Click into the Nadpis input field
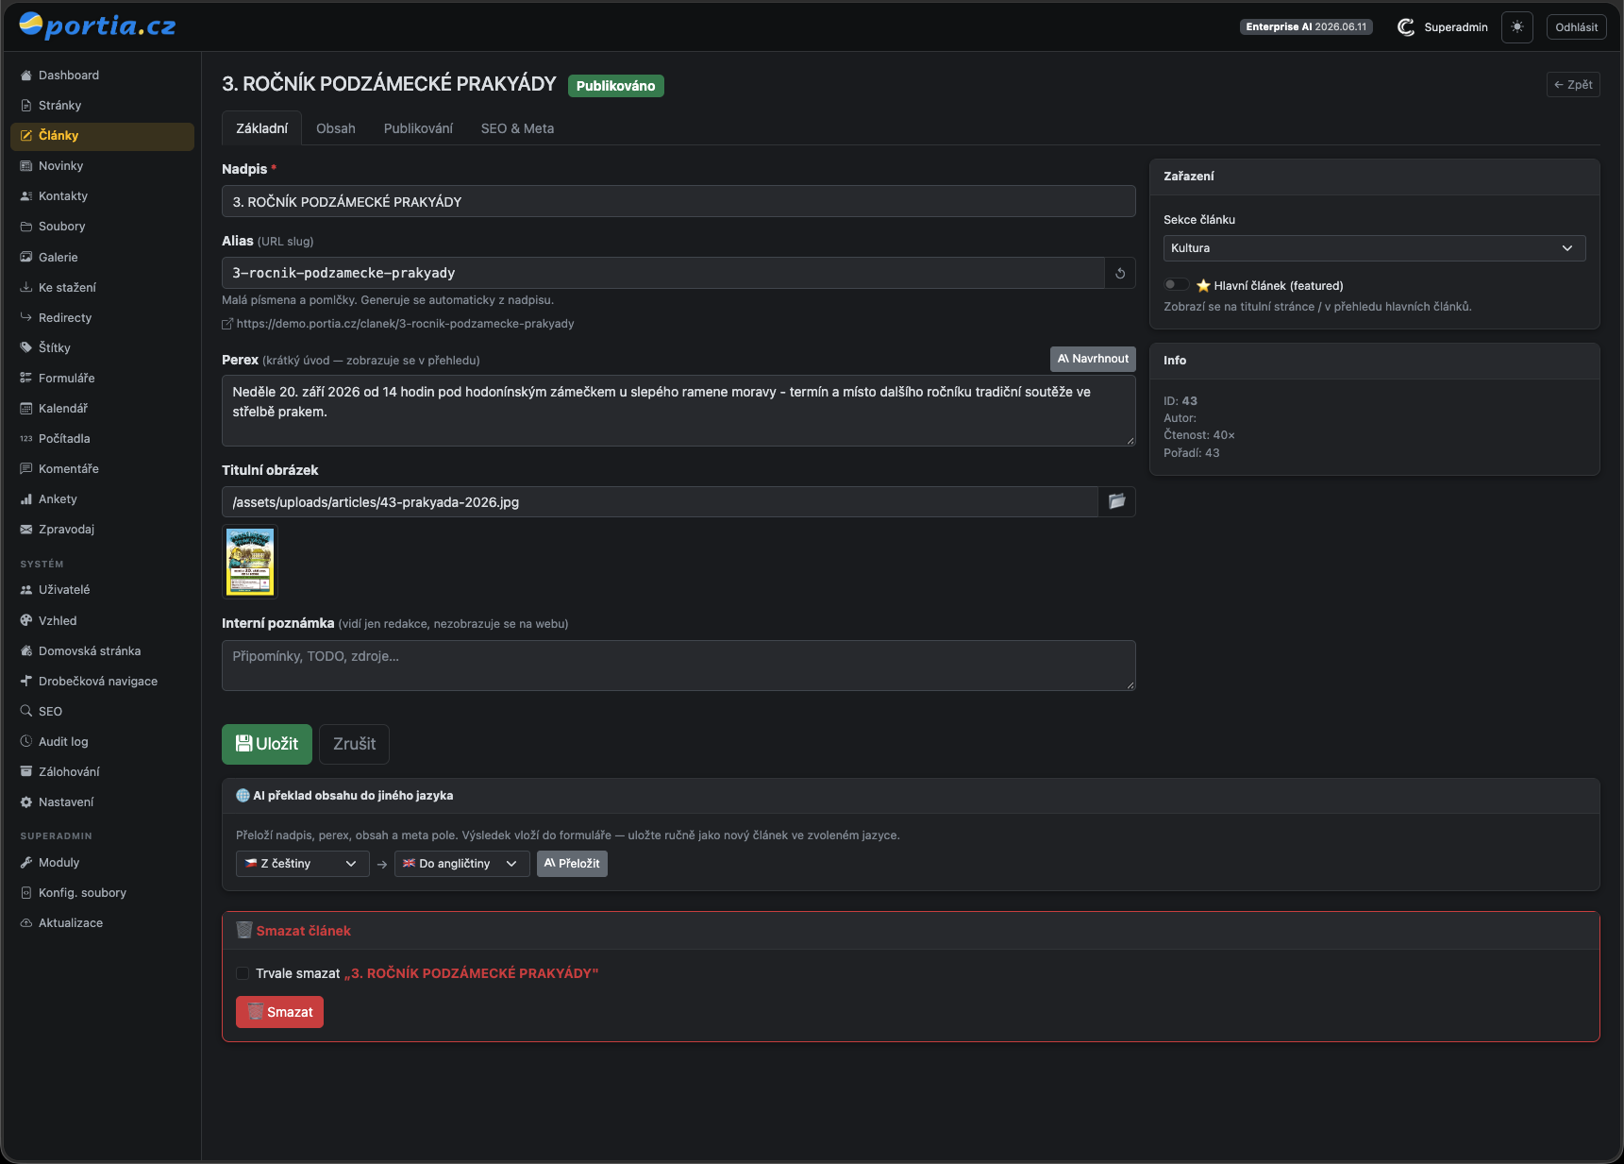Viewport: 1624px width, 1164px height. point(678,202)
